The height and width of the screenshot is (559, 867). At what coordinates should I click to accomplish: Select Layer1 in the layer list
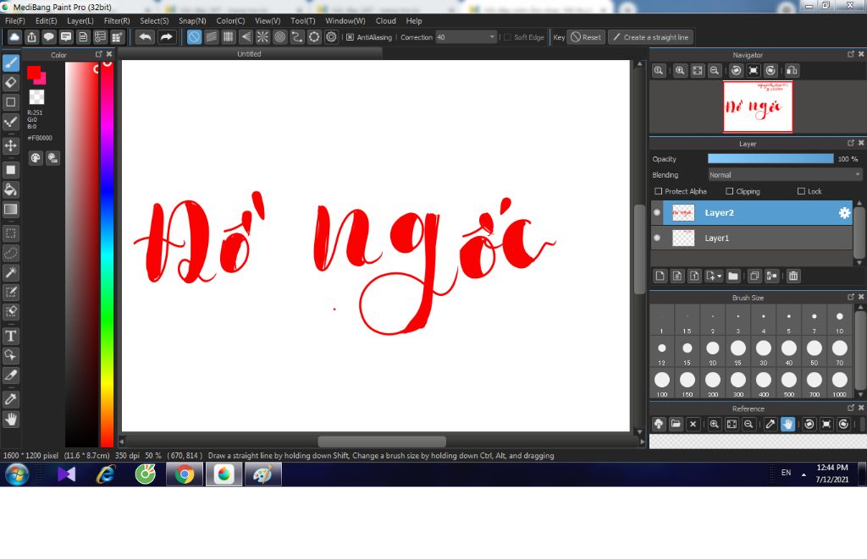click(x=752, y=238)
